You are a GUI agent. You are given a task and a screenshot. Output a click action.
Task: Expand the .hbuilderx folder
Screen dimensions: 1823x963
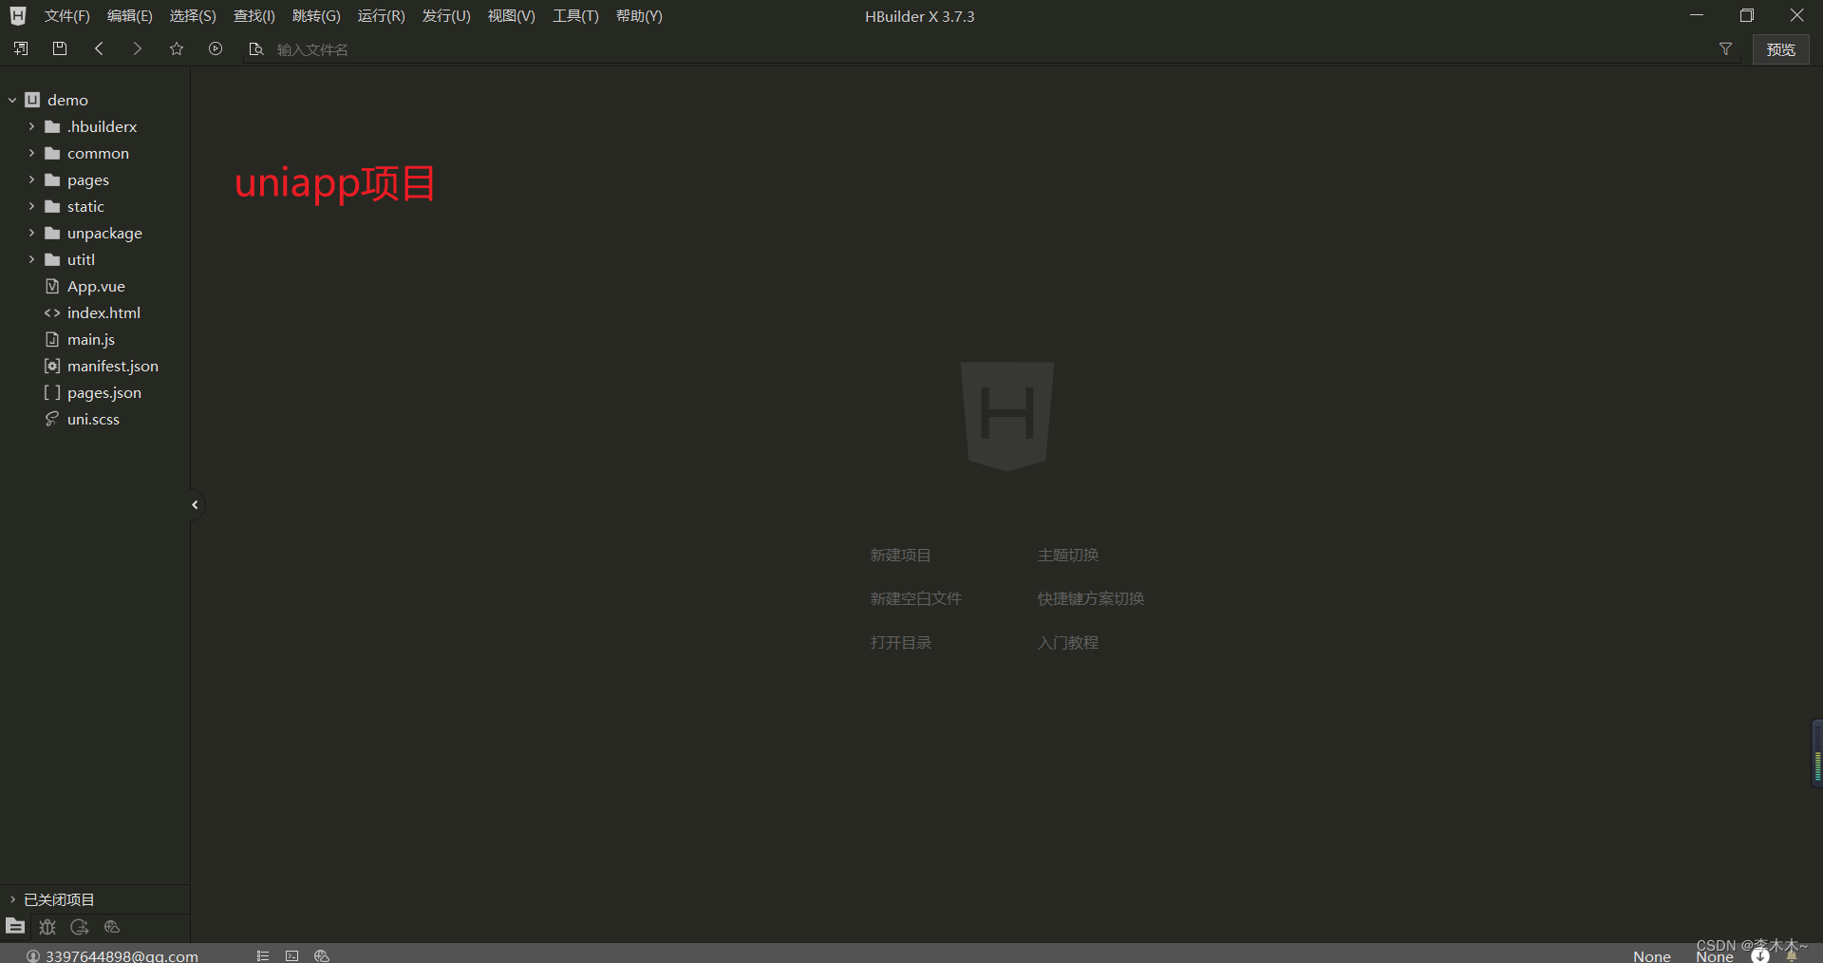(x=31, y=126)
